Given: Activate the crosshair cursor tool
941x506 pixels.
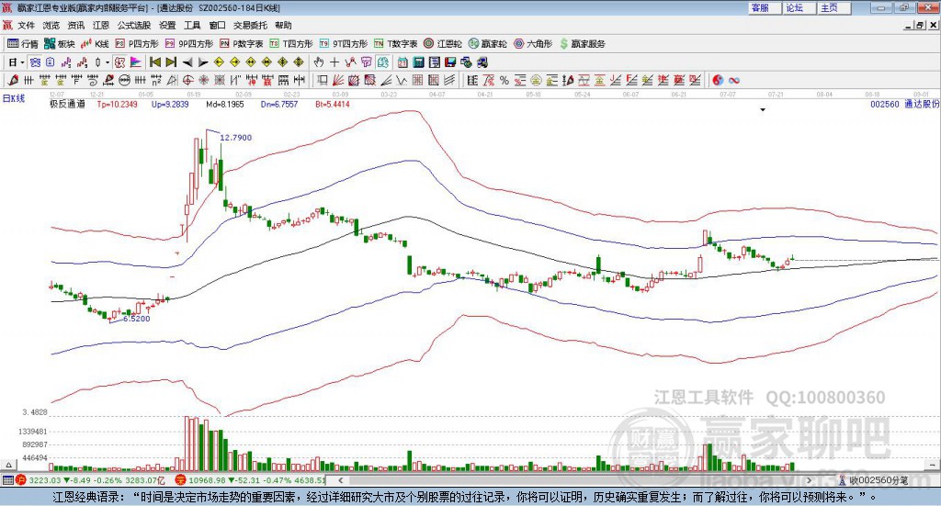Looking at the screenshot, I should pos(334,62).
